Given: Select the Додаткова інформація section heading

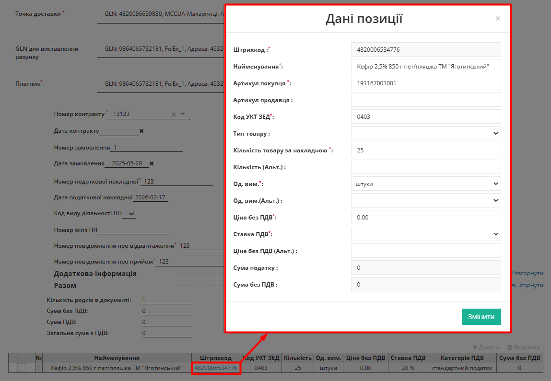Looking at the screenshot, I should click(x=95, y=274).
